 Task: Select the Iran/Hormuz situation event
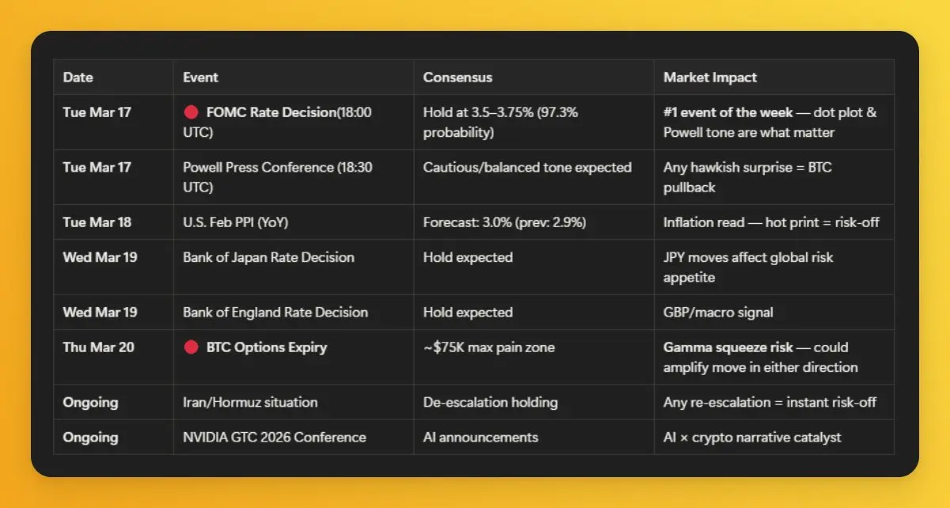[x=250, y=402]
